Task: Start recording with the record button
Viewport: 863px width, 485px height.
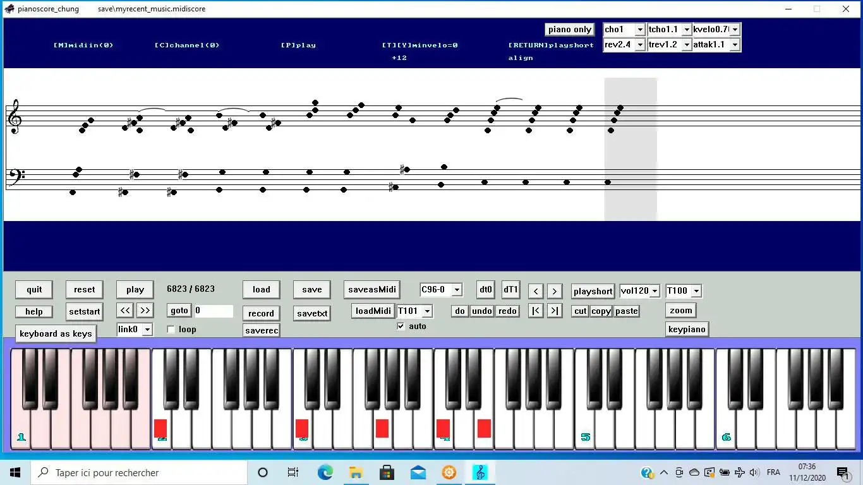Action: 261,313
